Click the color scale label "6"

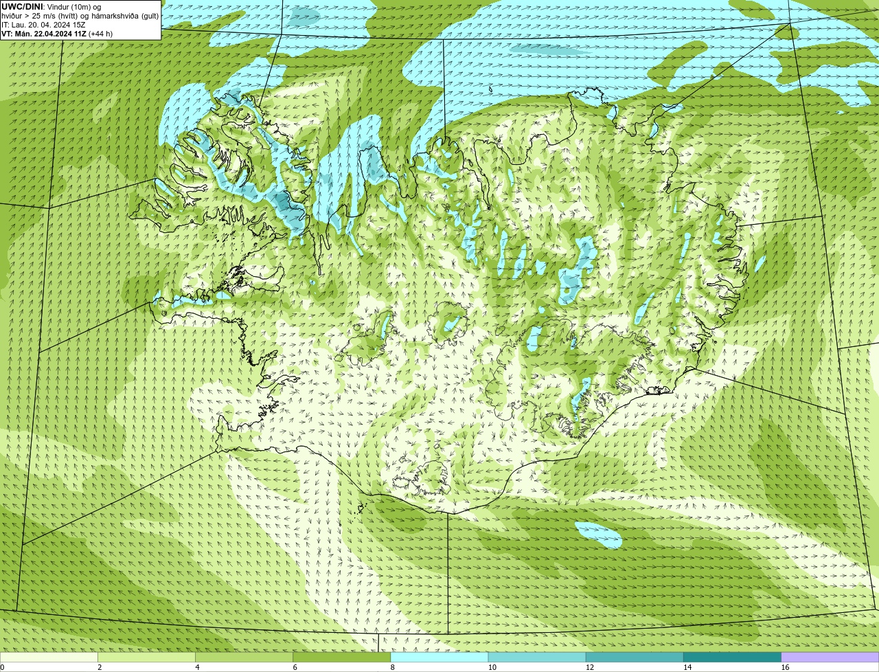(x=295, y=667)
